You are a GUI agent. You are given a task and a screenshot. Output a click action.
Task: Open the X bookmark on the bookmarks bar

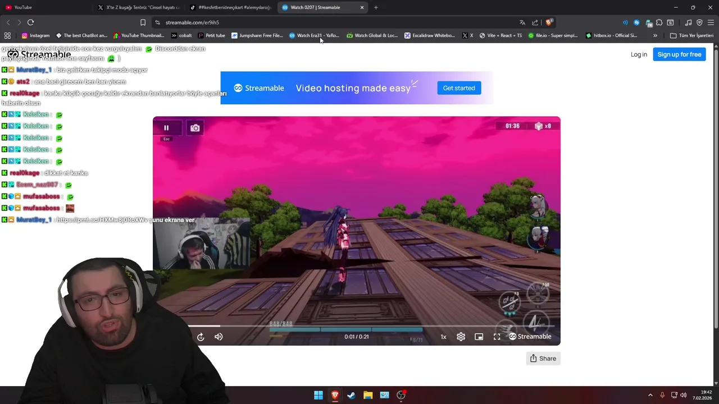point(467,35)
